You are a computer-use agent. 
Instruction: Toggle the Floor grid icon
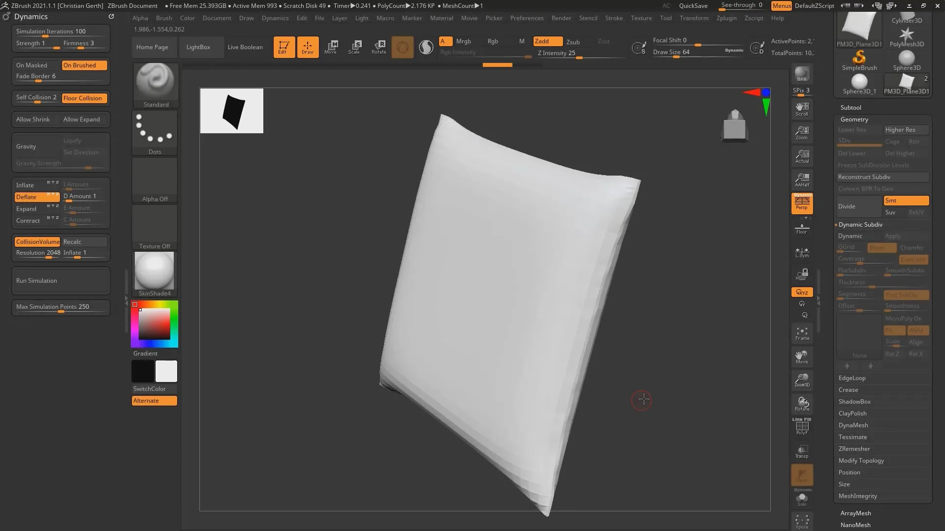(802, 229)
